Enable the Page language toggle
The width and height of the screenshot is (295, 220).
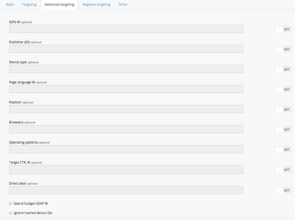283,89
